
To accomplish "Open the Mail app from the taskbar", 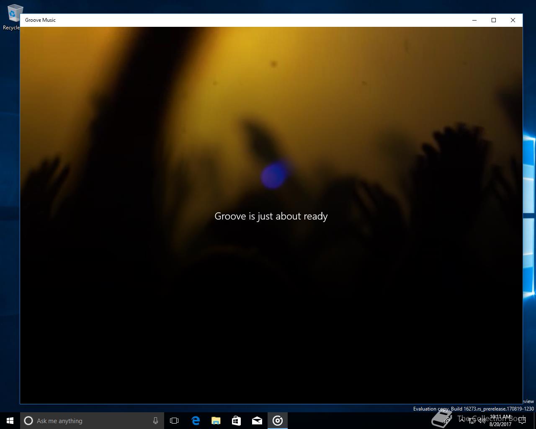I will (257, 421).
